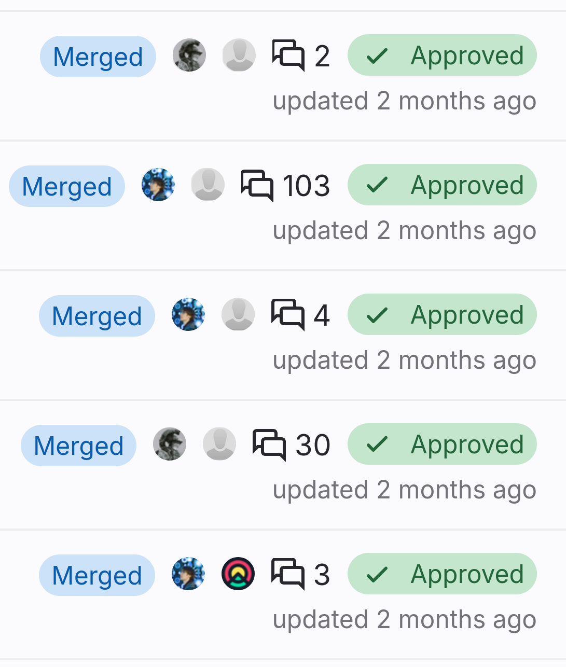Open reviewer avatar in the first row
The width and height of the screenshot is (566, 667).
tap(239, 55)
